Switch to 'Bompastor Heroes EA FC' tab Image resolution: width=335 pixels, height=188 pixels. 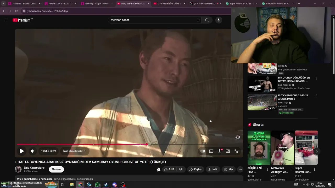click(x=278, y=4)
